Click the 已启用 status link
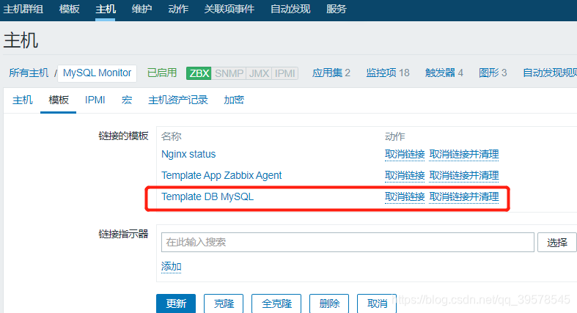The height and width of the screenshot is (313, 577). pos(162,73)
